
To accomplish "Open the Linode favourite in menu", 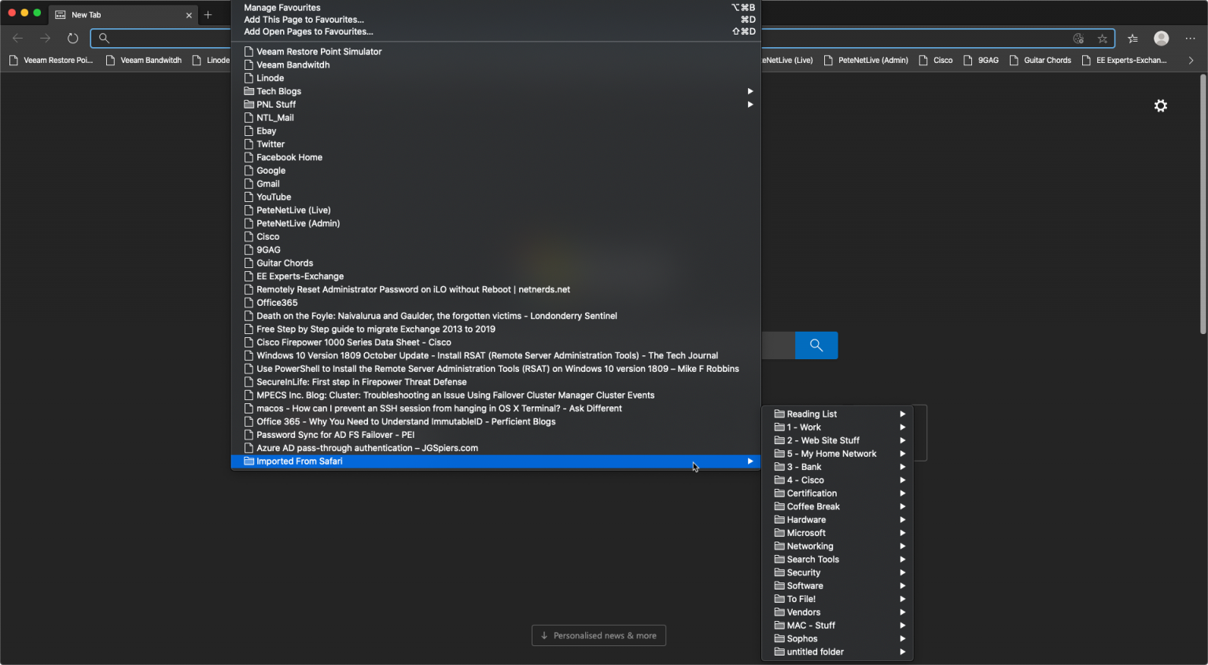I will (495, 78).
